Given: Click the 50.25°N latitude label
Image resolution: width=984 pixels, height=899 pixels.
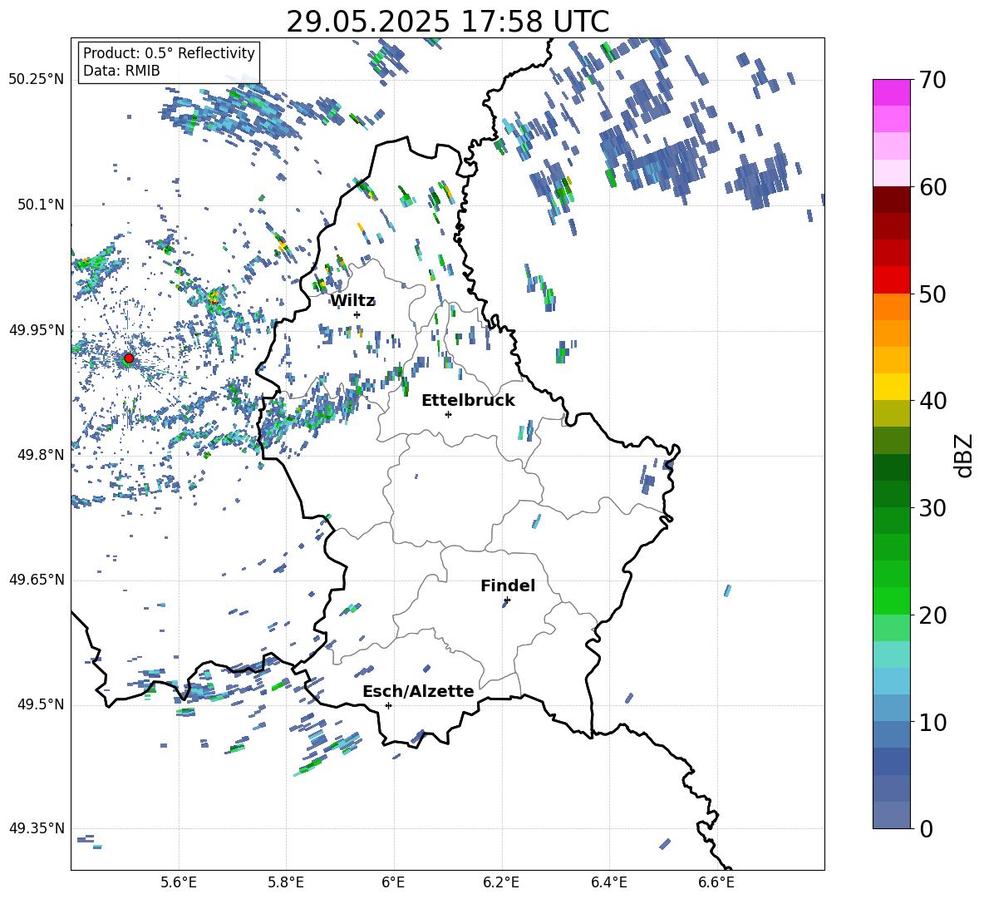Looking at the screenshot, I should click(37, 80).
